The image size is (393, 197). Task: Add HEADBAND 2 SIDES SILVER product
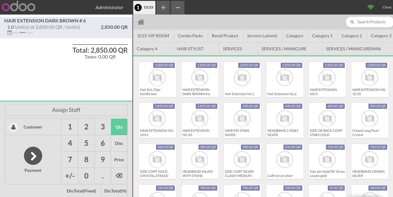click(285, 121)
